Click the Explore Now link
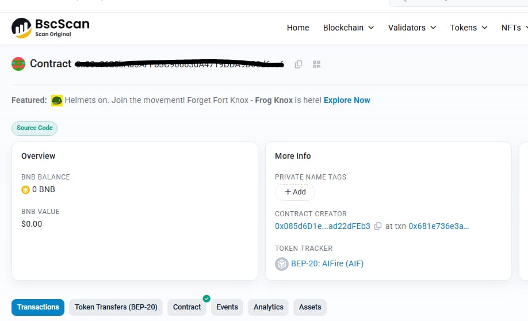 tap(347, 100)
